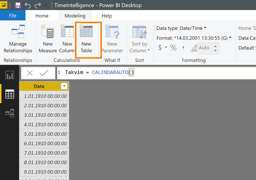Screen dimensions: 256x180
Task: Open the Date column filter dropdown
Action: (x=64, y=86)
